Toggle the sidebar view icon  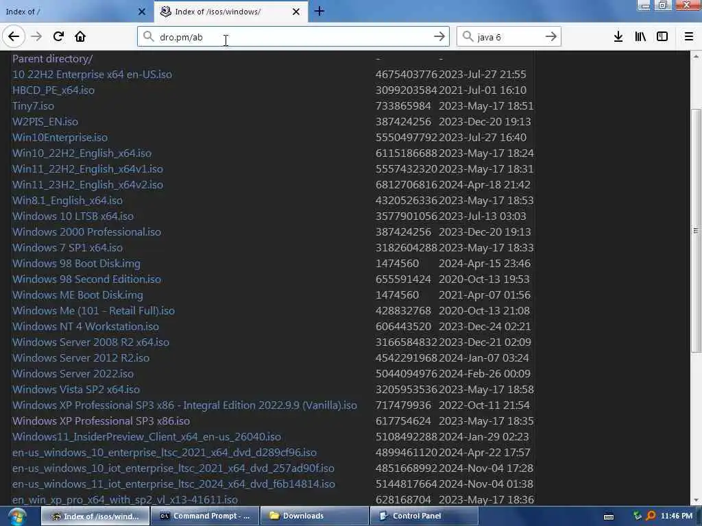click(662, 37)
